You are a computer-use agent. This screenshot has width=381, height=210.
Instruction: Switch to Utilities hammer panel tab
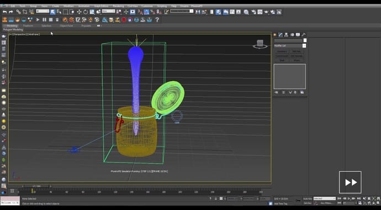[x=304, y=34]
